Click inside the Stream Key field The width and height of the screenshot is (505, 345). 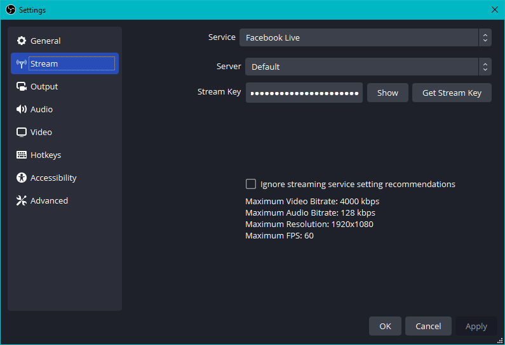(304, 93)
